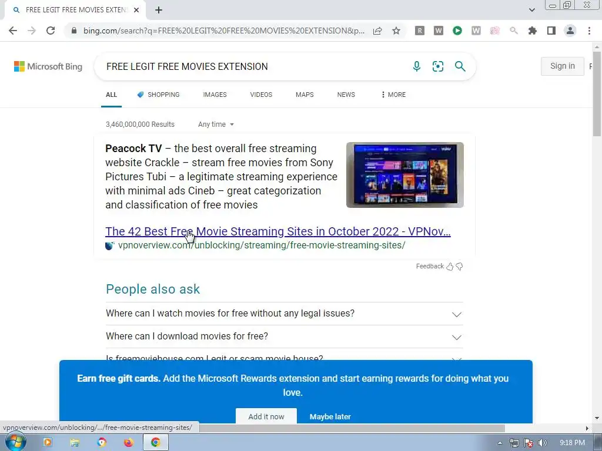
Task: Click Add it now for Microsoft Rewards
Action: [x=266, y=416]
